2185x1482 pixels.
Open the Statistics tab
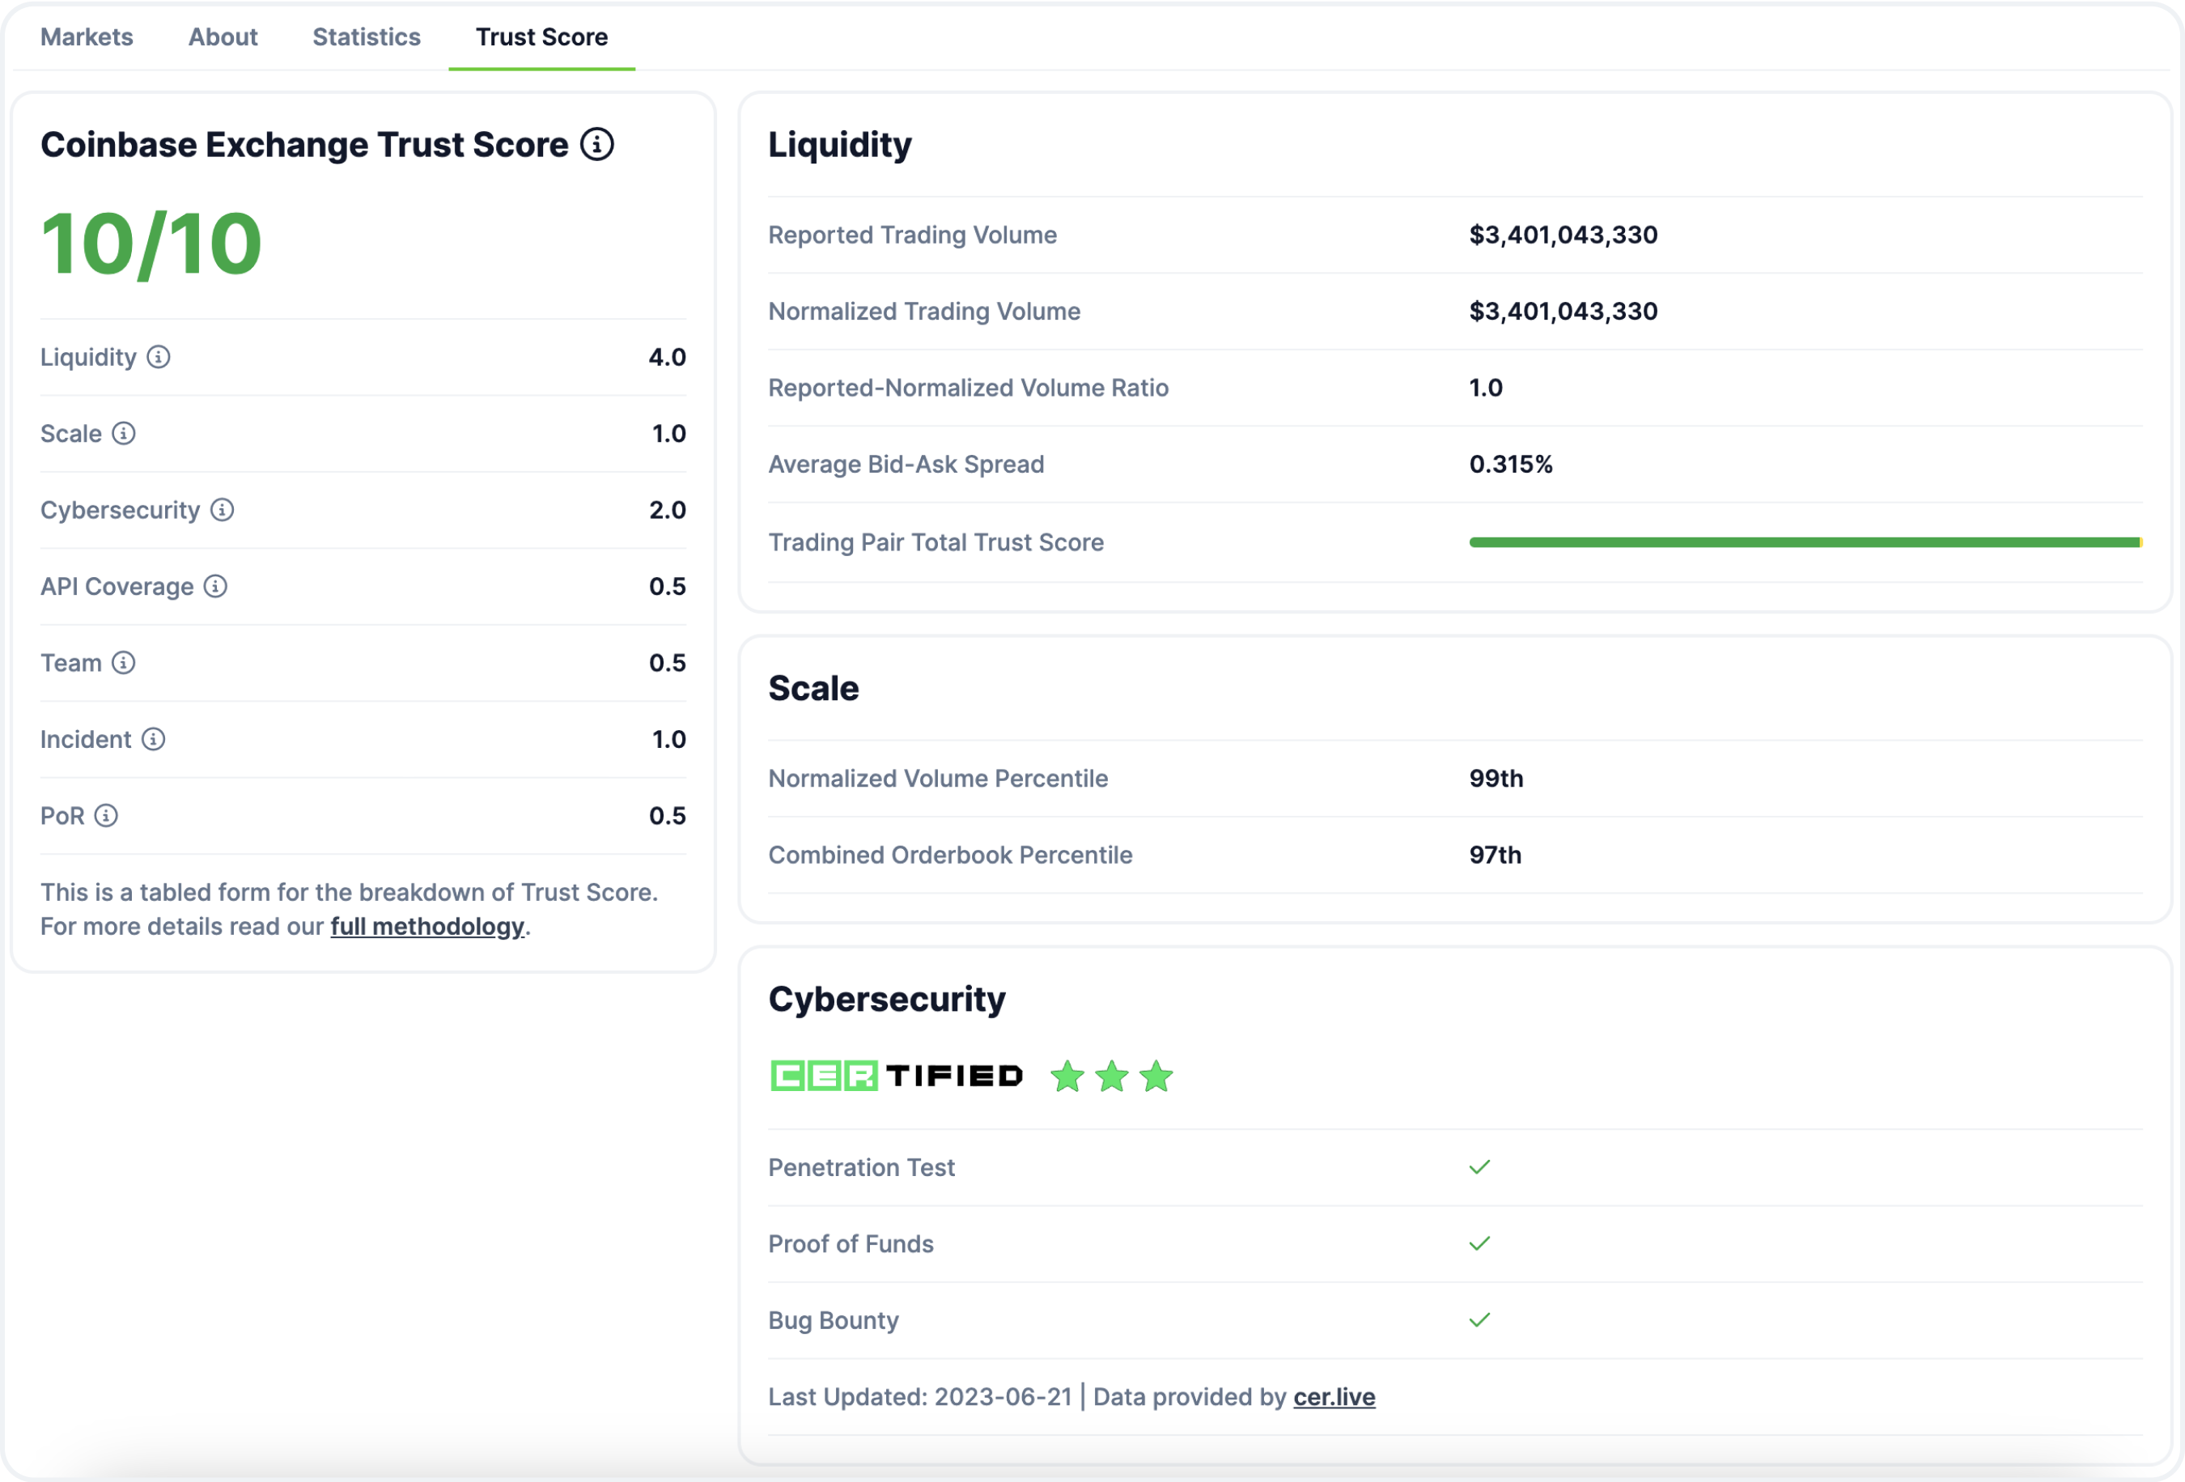(366, 36)
